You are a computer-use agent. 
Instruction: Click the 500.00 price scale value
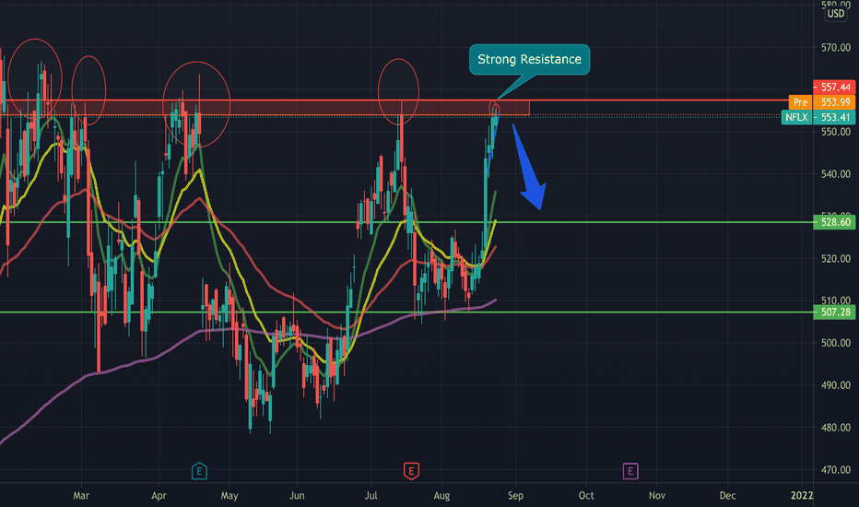[x=836, y=343]
